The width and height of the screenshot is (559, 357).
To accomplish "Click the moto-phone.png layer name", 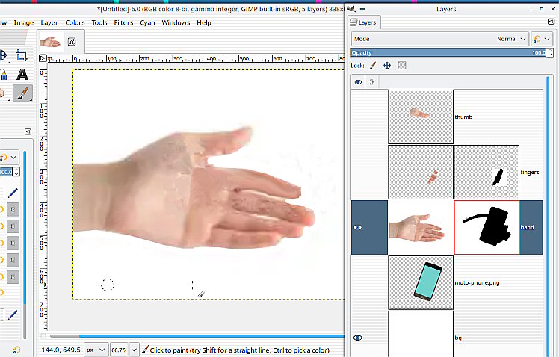I will coord(477,282).
